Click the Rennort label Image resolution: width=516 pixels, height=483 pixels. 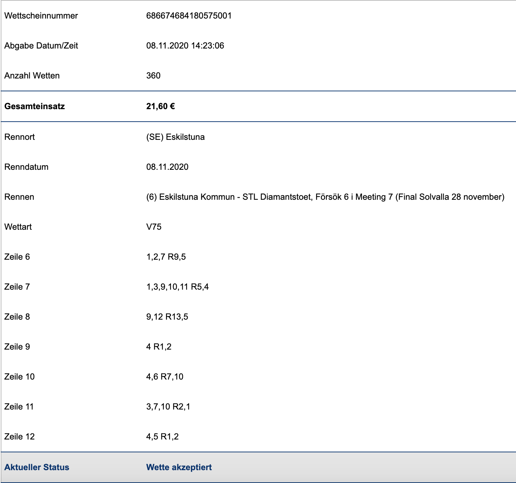coord(20,137)
